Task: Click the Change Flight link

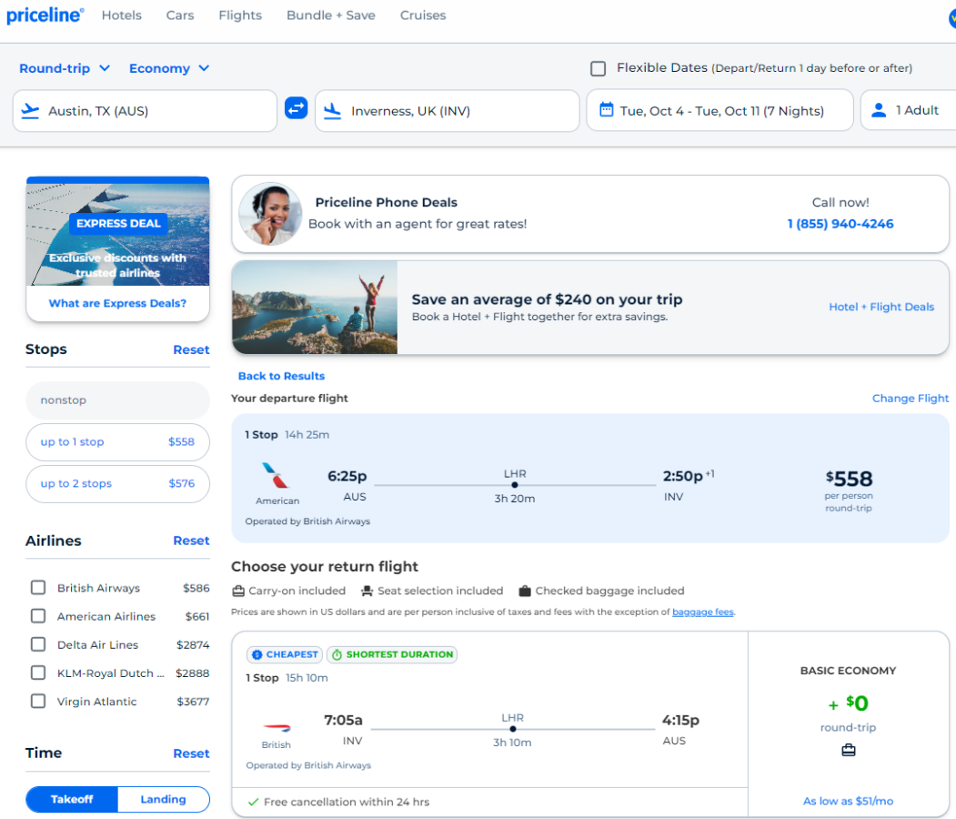Action: pos(910,398)
